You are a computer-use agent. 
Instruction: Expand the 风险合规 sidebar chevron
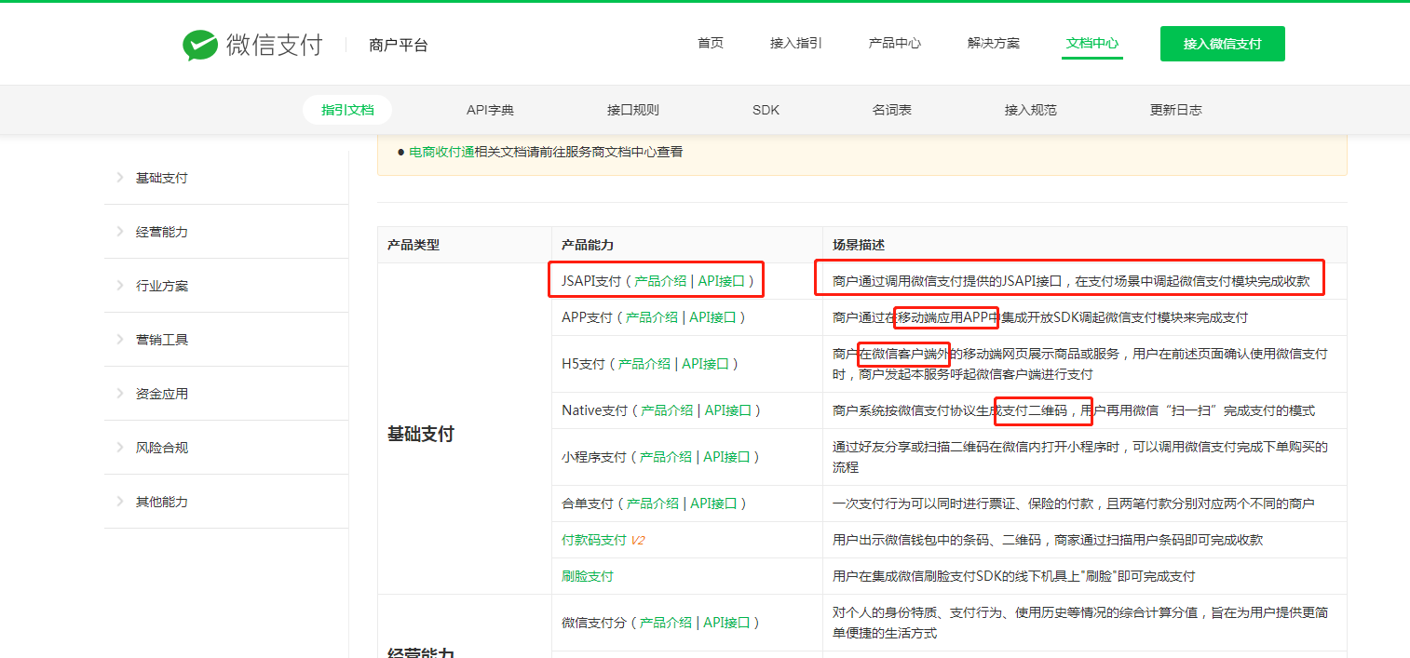coord(119,447)
